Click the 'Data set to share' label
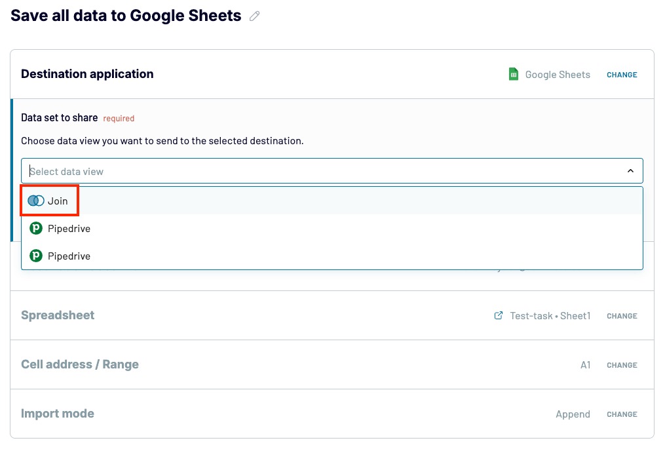This screenshot has width=665, height=451. 60,117
